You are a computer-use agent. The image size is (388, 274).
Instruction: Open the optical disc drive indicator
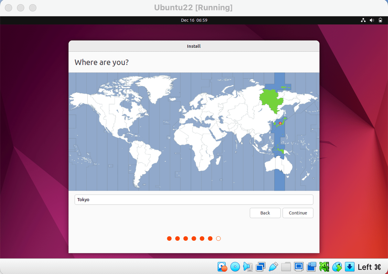tap(235, 267)
